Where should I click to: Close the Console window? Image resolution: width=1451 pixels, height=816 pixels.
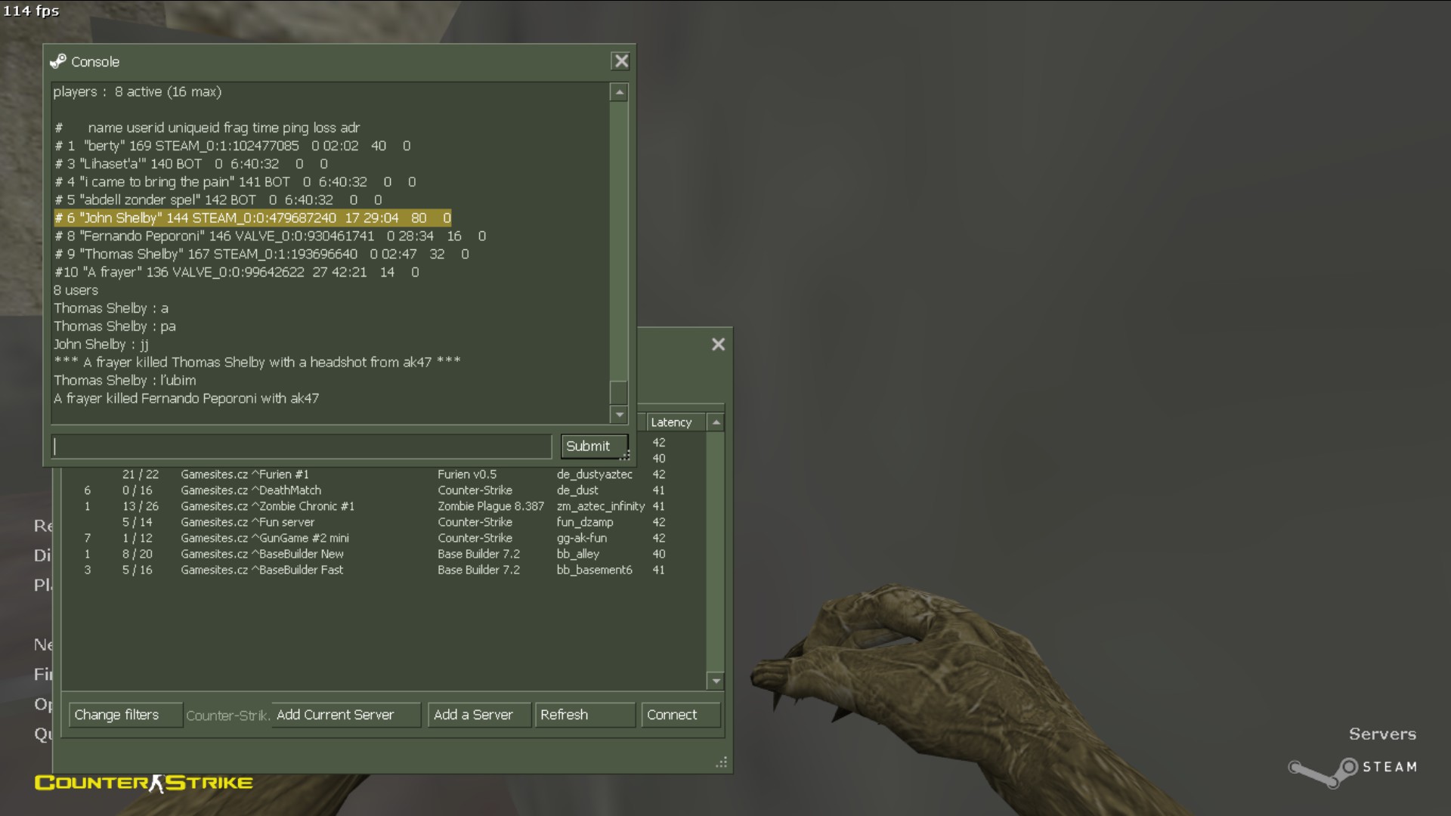tap(620, 61)
